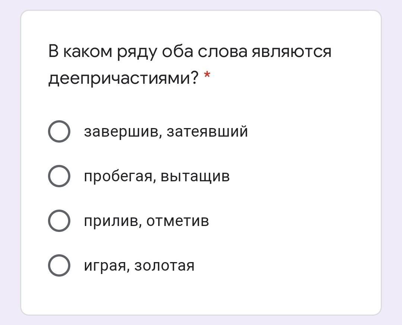Click the word «золотая» in the fourth option
This screenshot has height=325, width=402.
[x=165, y=265]
